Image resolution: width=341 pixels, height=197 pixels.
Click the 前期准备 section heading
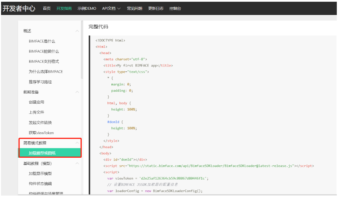tap(31, 92)
